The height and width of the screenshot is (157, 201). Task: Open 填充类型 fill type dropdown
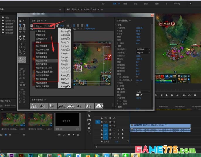143,92
